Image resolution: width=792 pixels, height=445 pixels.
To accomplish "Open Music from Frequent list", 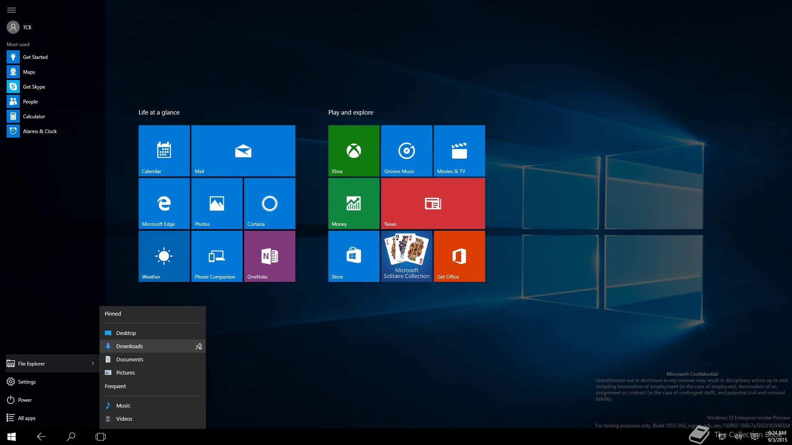I will 153,405.
